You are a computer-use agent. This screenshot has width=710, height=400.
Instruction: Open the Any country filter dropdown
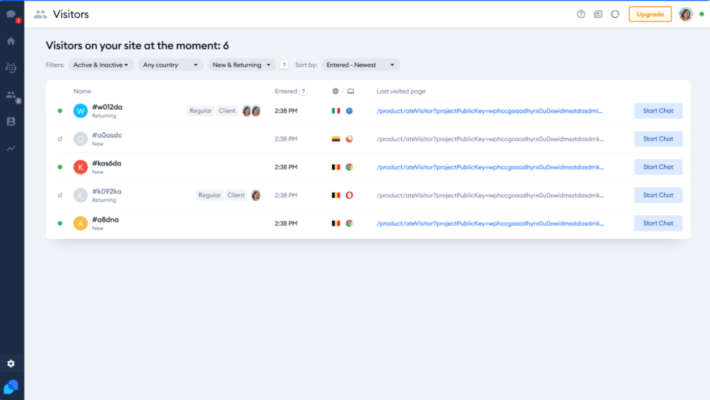pyautogui.click(x=170, y=65)
